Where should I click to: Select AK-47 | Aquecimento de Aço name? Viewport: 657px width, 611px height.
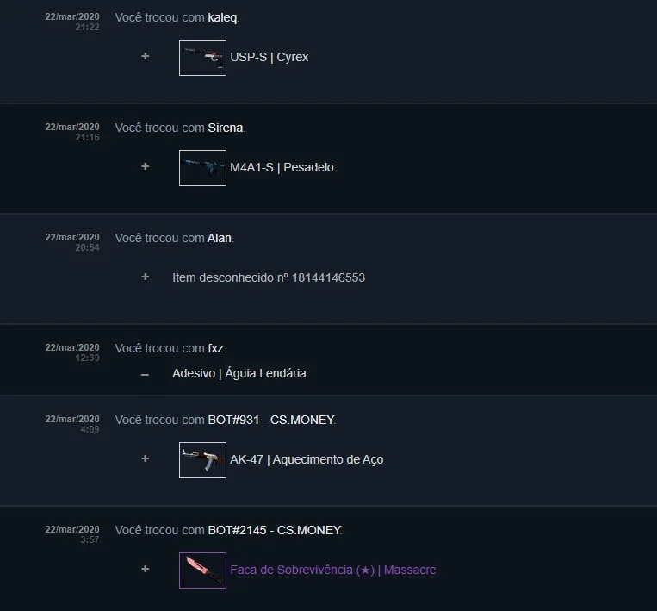(x=307, y=459)
